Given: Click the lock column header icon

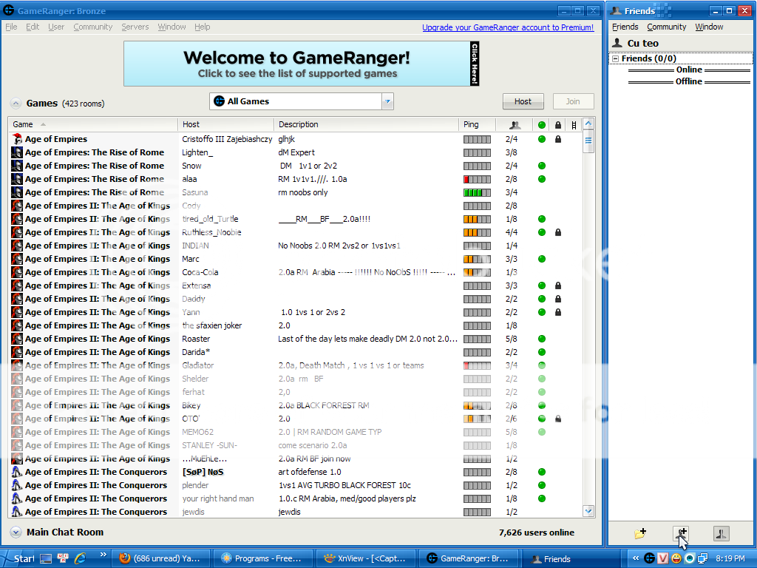Looking at the screenshot, I should click(558, 125).
